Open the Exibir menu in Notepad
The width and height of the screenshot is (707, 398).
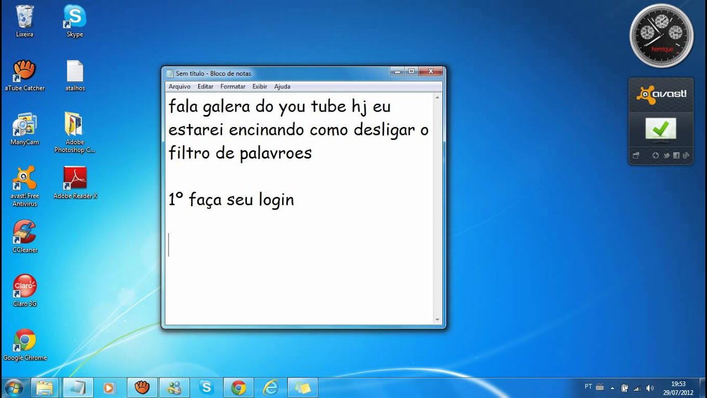260,87
